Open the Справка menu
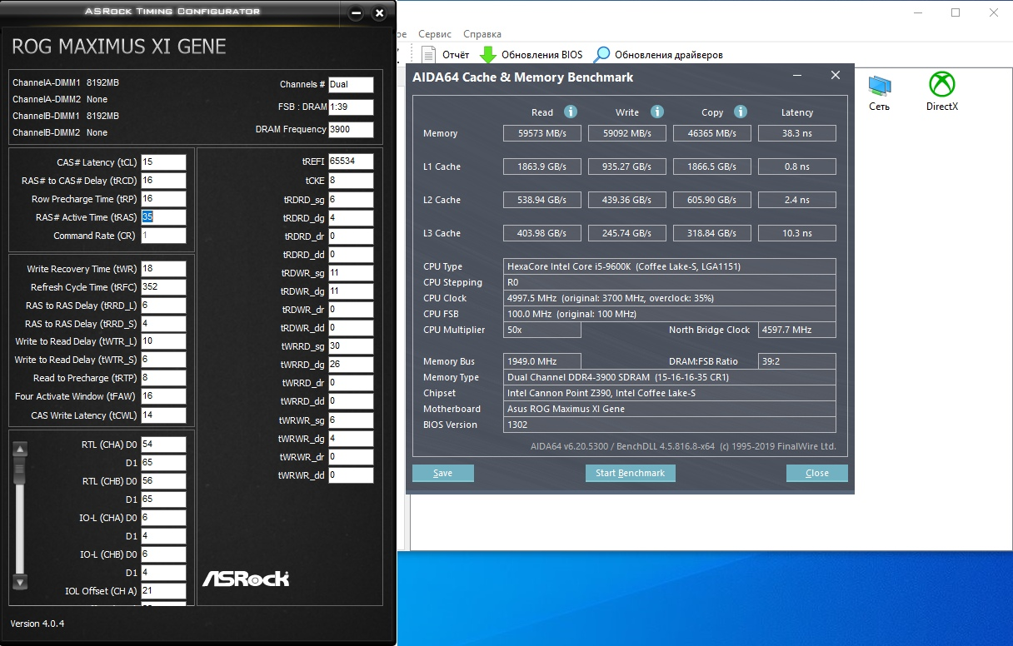The width and height of the screenshot is (1013, 646). (482, 34)
